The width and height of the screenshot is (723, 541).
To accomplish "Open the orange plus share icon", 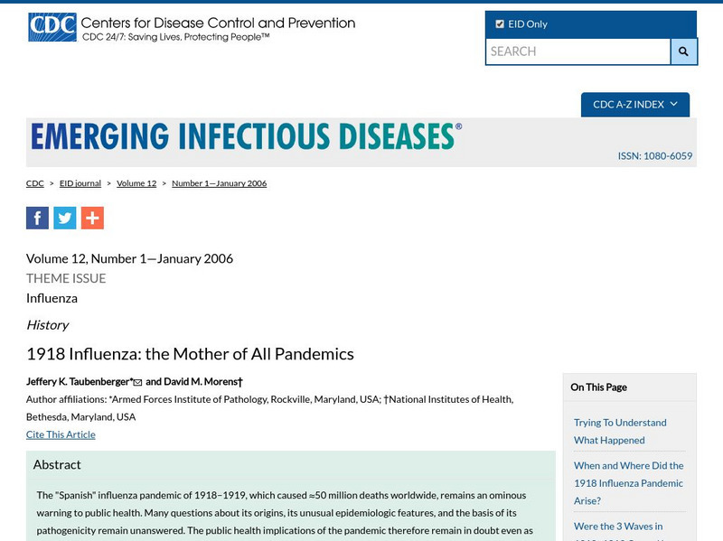I will click(x=92, y=218).
